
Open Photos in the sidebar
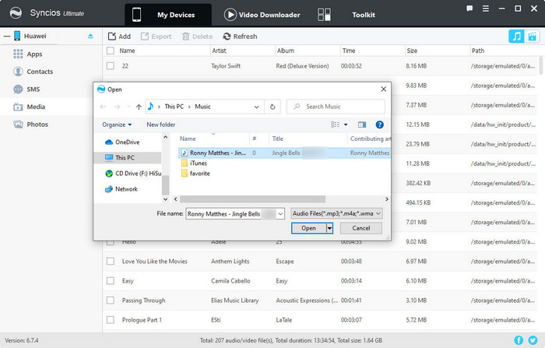pos(37,125)
